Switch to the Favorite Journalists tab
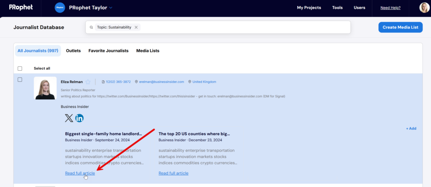431x187 pixels. [x=108, y=51]
